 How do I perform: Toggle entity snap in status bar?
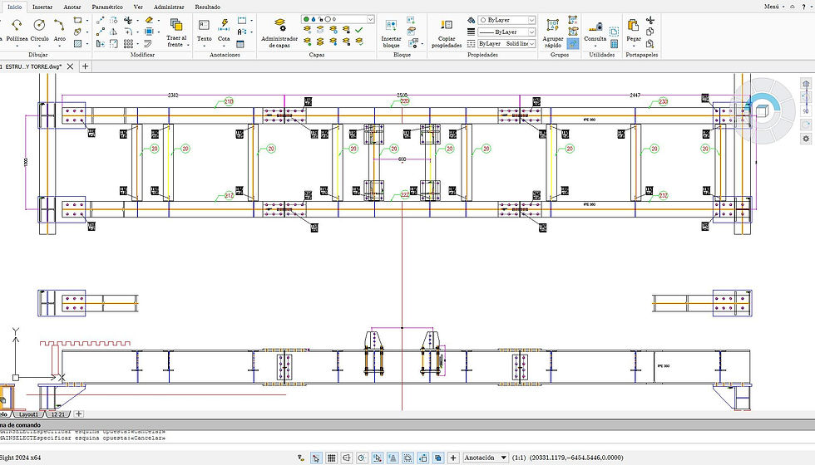378,458
